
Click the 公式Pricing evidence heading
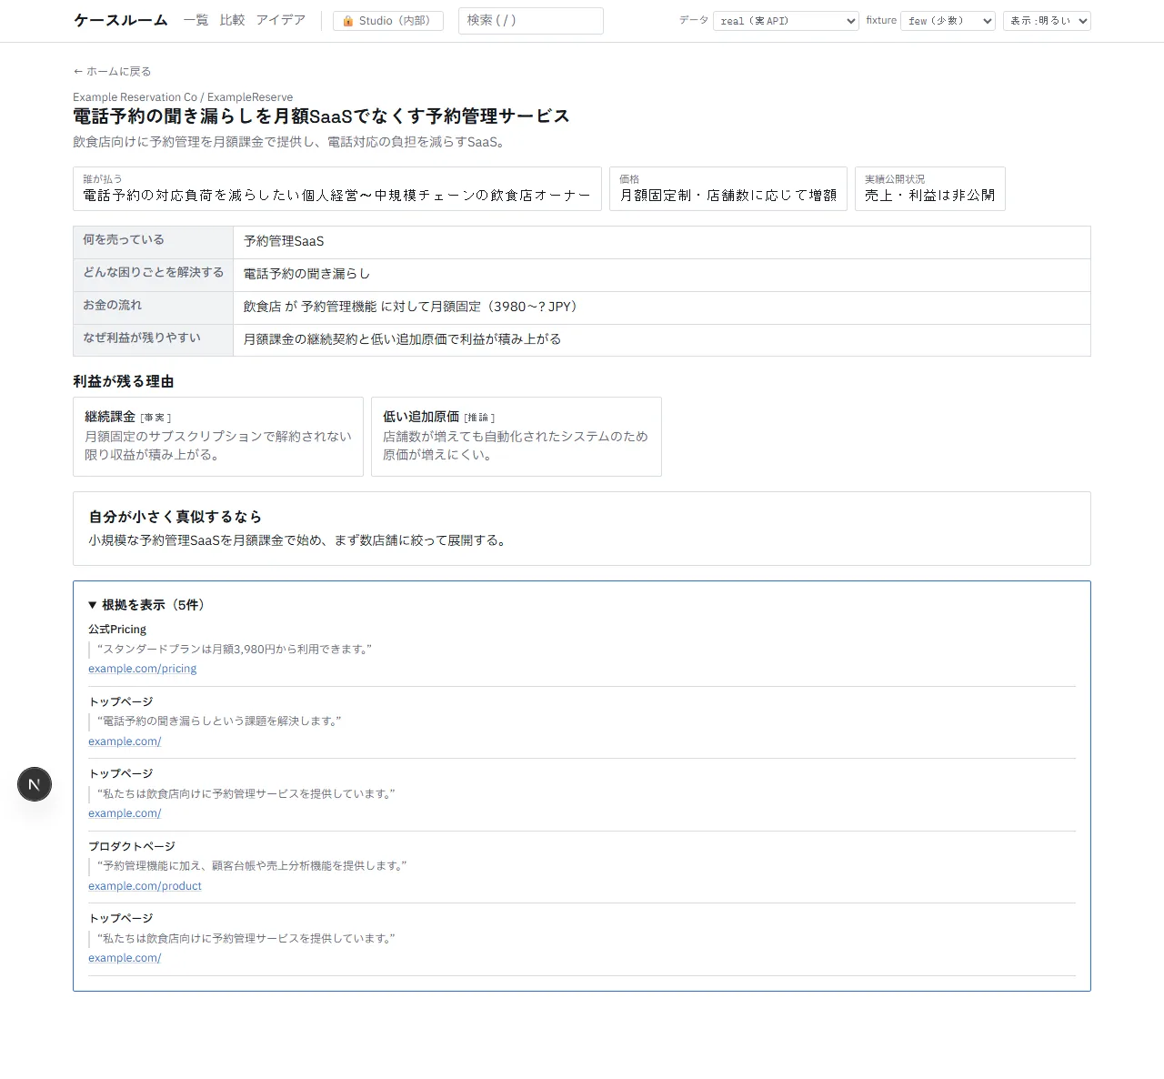pos(117,630)
